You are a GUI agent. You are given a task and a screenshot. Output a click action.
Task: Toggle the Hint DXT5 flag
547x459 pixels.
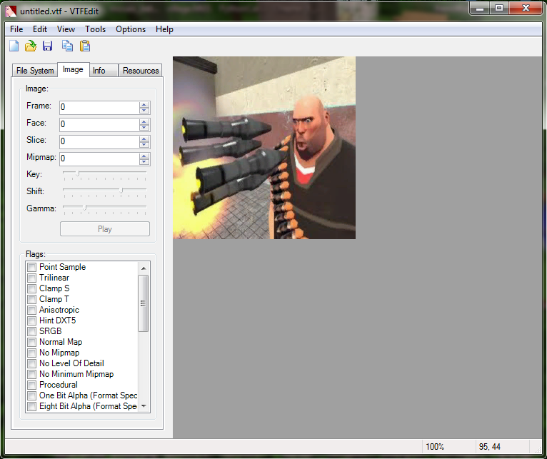pos(31,321)
